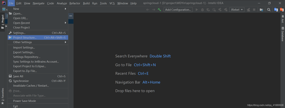285x108 pixels.
Task: Click the Search Everywhere magnifier icon
Action: tap(269, 10)
